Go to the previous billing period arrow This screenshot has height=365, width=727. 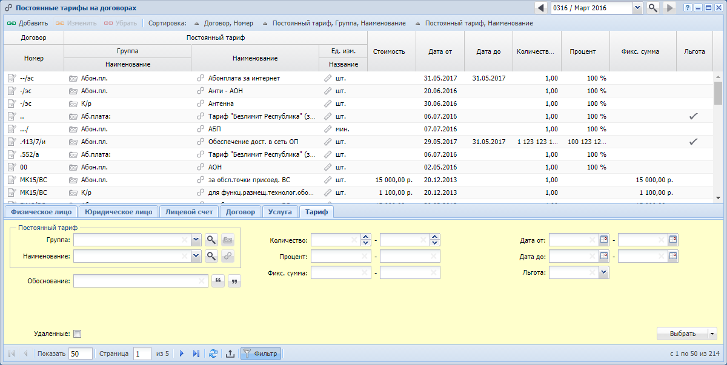pos(541,8)
